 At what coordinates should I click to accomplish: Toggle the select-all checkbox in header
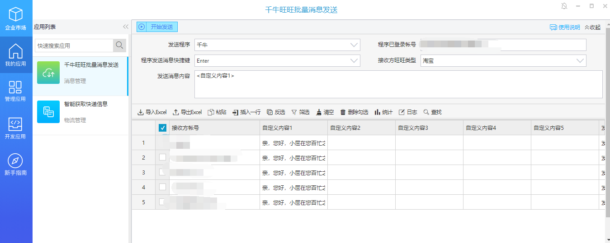point(163,128)
